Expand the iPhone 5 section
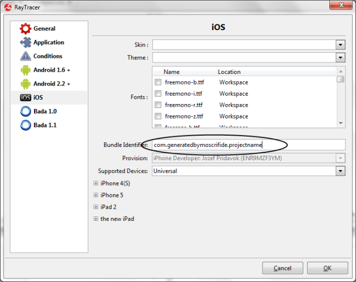This screenshot has width=356, height=282. pos(96,195)
